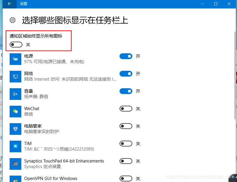Enable the 电脑管家 tray icon switch

click(x=126, y=126)
